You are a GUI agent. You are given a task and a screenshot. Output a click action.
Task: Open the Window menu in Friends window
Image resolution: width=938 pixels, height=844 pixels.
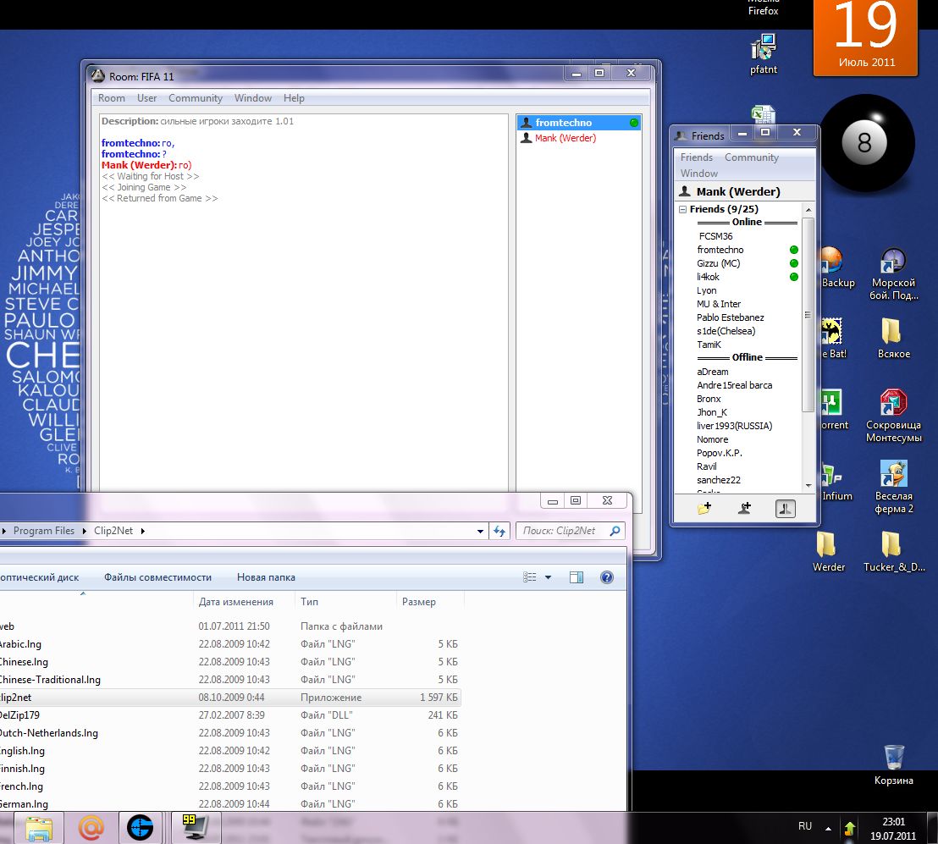pyautogui.click(x=698, y=174)
